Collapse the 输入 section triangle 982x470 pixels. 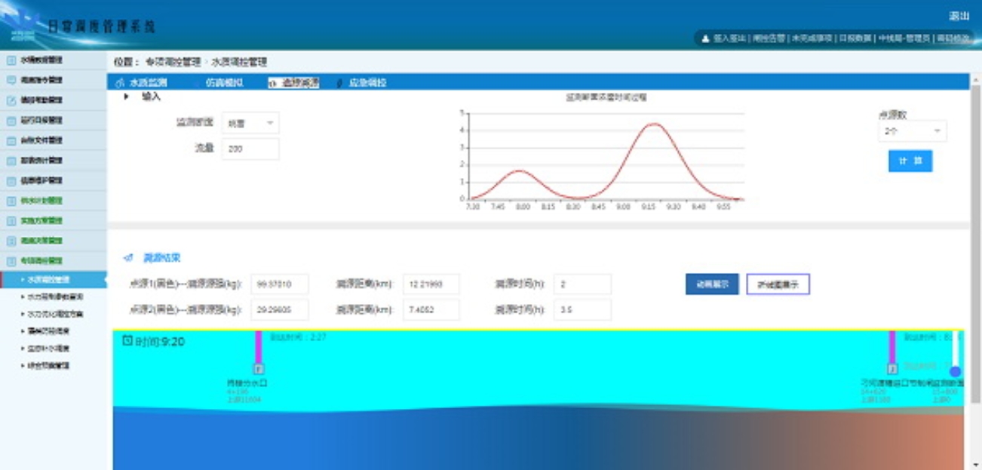pyautogui.click(x=127, y=97)
